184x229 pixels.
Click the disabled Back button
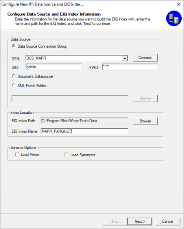click(115, 222)
